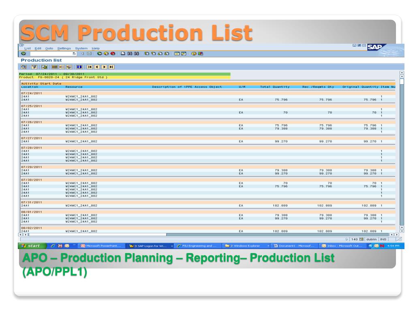Image resolution: width=415 pixels, height=311 pixels.
Task: Click the green Back arrow icon
Action: (x=100, y=53)
